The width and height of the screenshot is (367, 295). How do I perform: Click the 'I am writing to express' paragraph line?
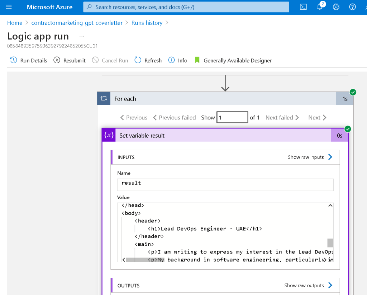240,252
